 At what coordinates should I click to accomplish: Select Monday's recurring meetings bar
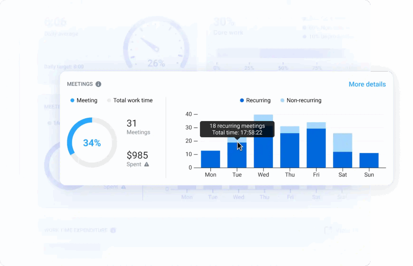[210, 159]
